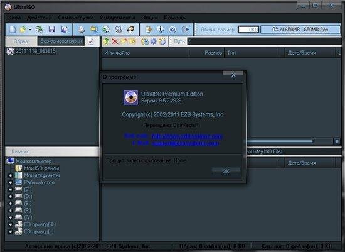This screenshot has height=252, width=345.
Task: Expand the Мои документы tree node
Action: click(x=10, y=175)
